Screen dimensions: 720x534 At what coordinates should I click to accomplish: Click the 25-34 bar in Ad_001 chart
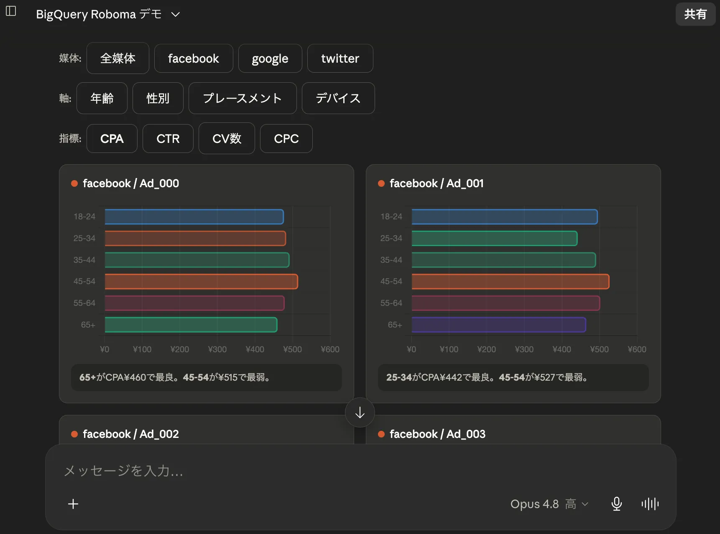click(495, 238)
